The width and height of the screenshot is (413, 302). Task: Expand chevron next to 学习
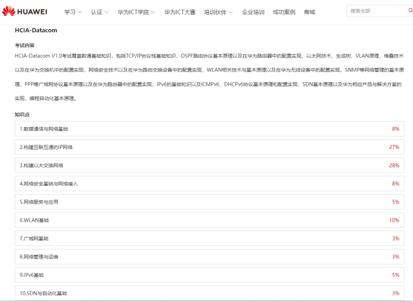pyautogui.click(x=80, y=12)
